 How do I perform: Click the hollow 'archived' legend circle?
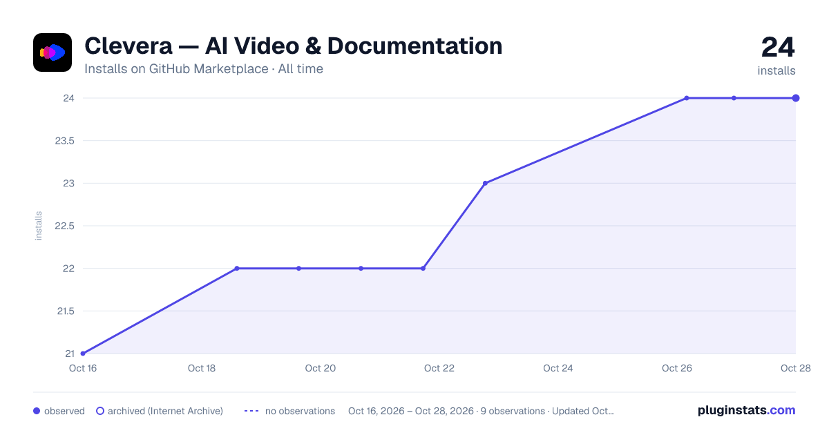pos(100,411)
